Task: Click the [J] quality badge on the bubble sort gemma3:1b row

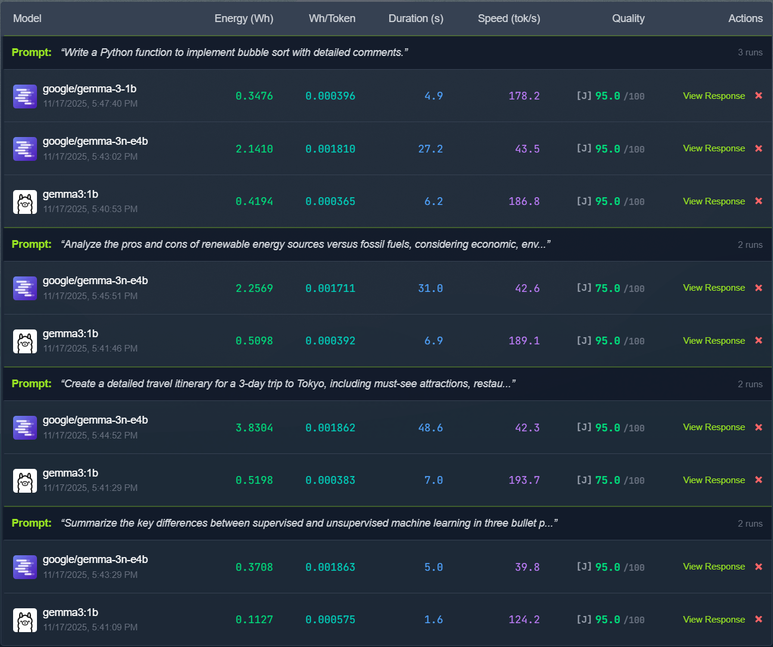Action: (x=583, y=201)
